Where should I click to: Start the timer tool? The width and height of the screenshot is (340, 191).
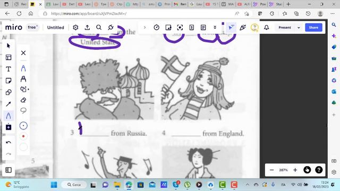coord(157,28)
